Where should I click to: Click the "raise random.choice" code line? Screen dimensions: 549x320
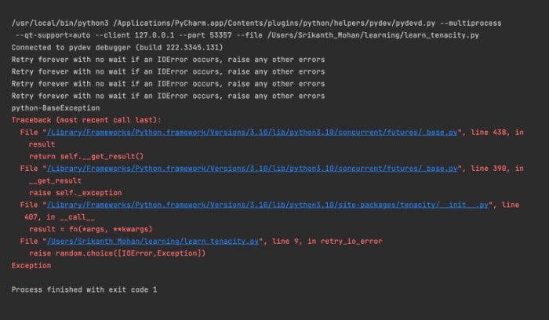(117, 253)
